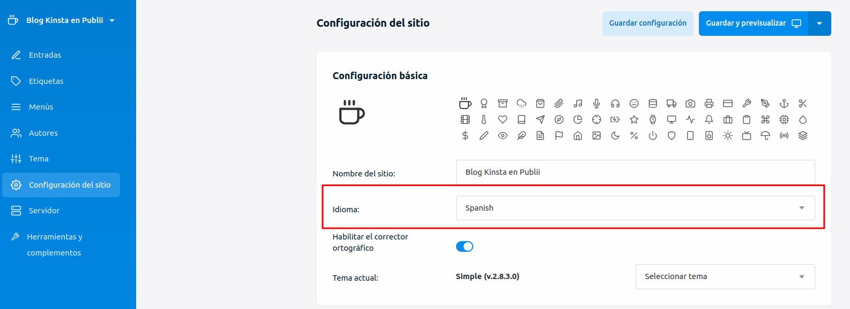This screenshot has height=309, width=850.
Task: Select the paper plane icon
Action: click(x=540, y=120)
